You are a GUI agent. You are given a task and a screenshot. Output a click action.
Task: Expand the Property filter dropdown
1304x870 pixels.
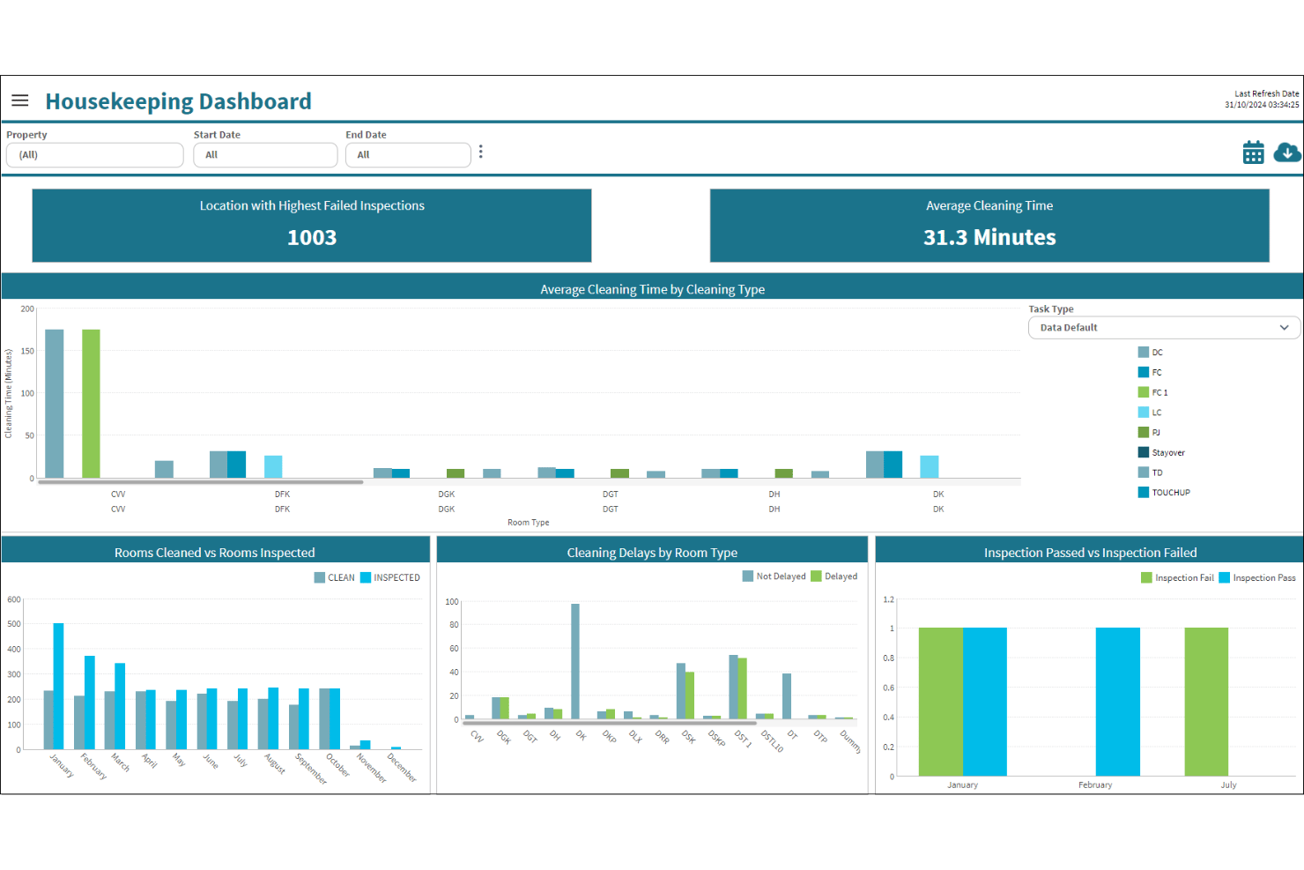point(95,155)
